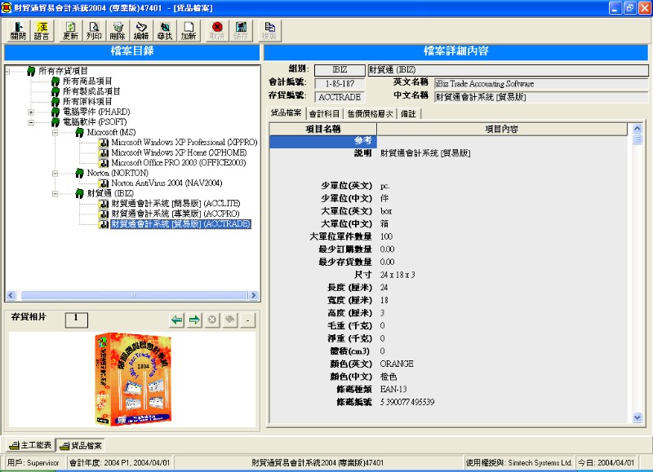Click the 尋找 find toolbar icon
Viewport: 653px width, 472px height.
coord(165,31)
